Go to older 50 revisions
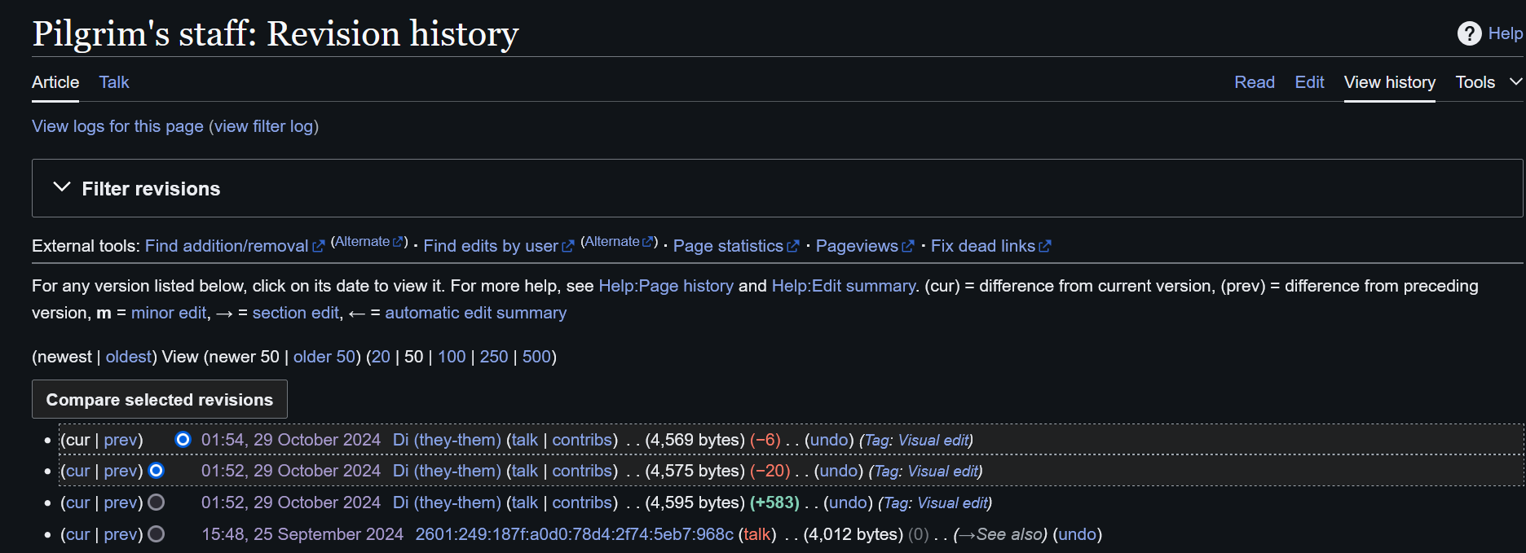This screenshot has width=1526, height=553. 324,357
